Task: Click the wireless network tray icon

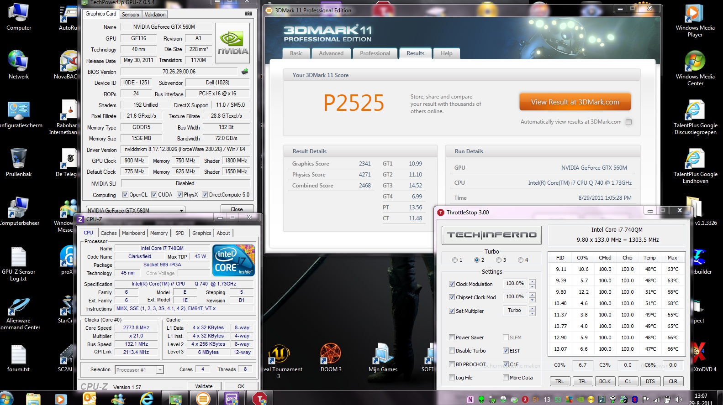Action: tap(612, 400)
